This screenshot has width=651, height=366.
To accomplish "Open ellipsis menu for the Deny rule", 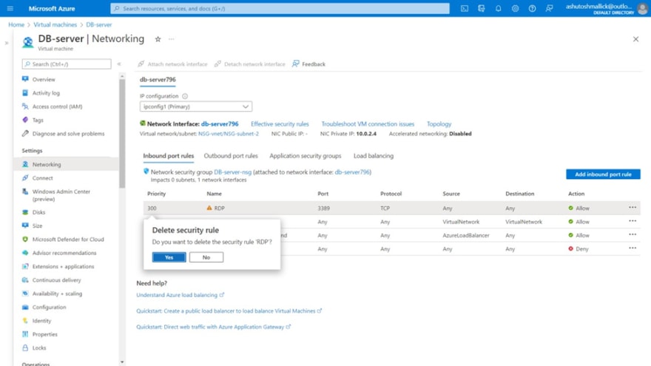I will (633, 248).
